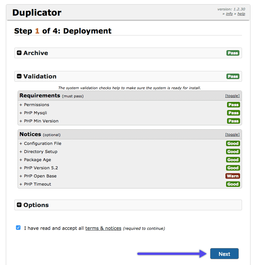Click the Validation section title
The image size is (256, 265).
coord(40,77)
